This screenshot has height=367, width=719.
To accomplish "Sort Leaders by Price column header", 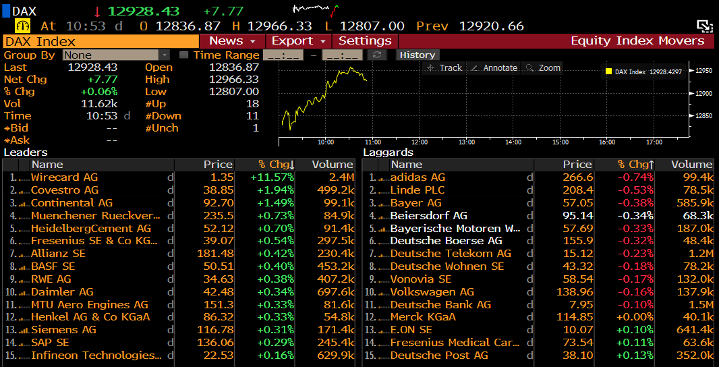I will 204,165.
